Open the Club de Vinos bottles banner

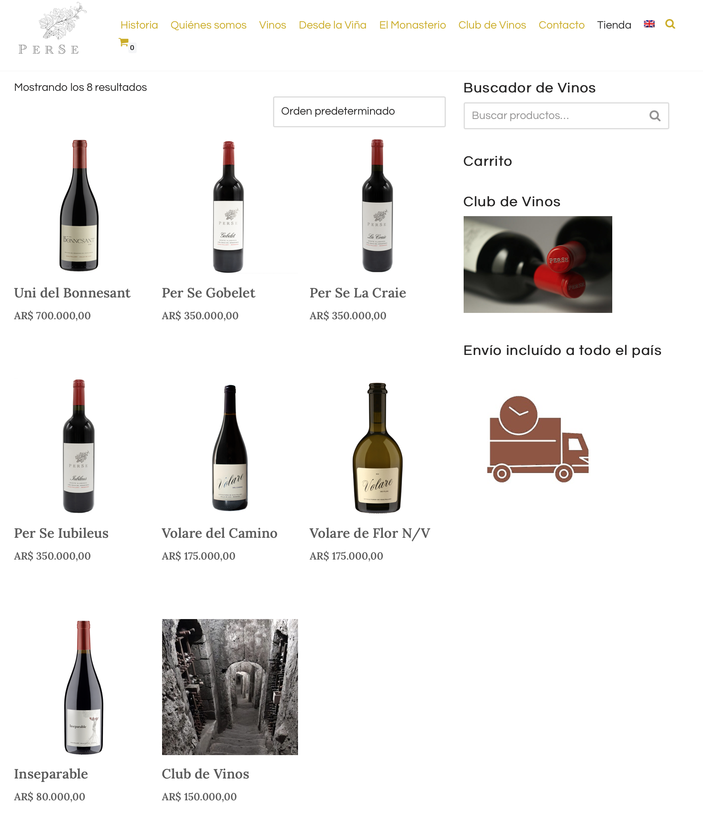tap(538, 265)
